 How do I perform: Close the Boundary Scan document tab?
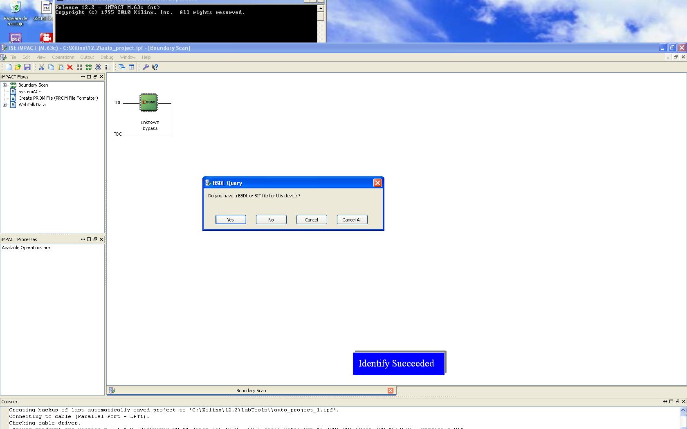click(391, 391)
